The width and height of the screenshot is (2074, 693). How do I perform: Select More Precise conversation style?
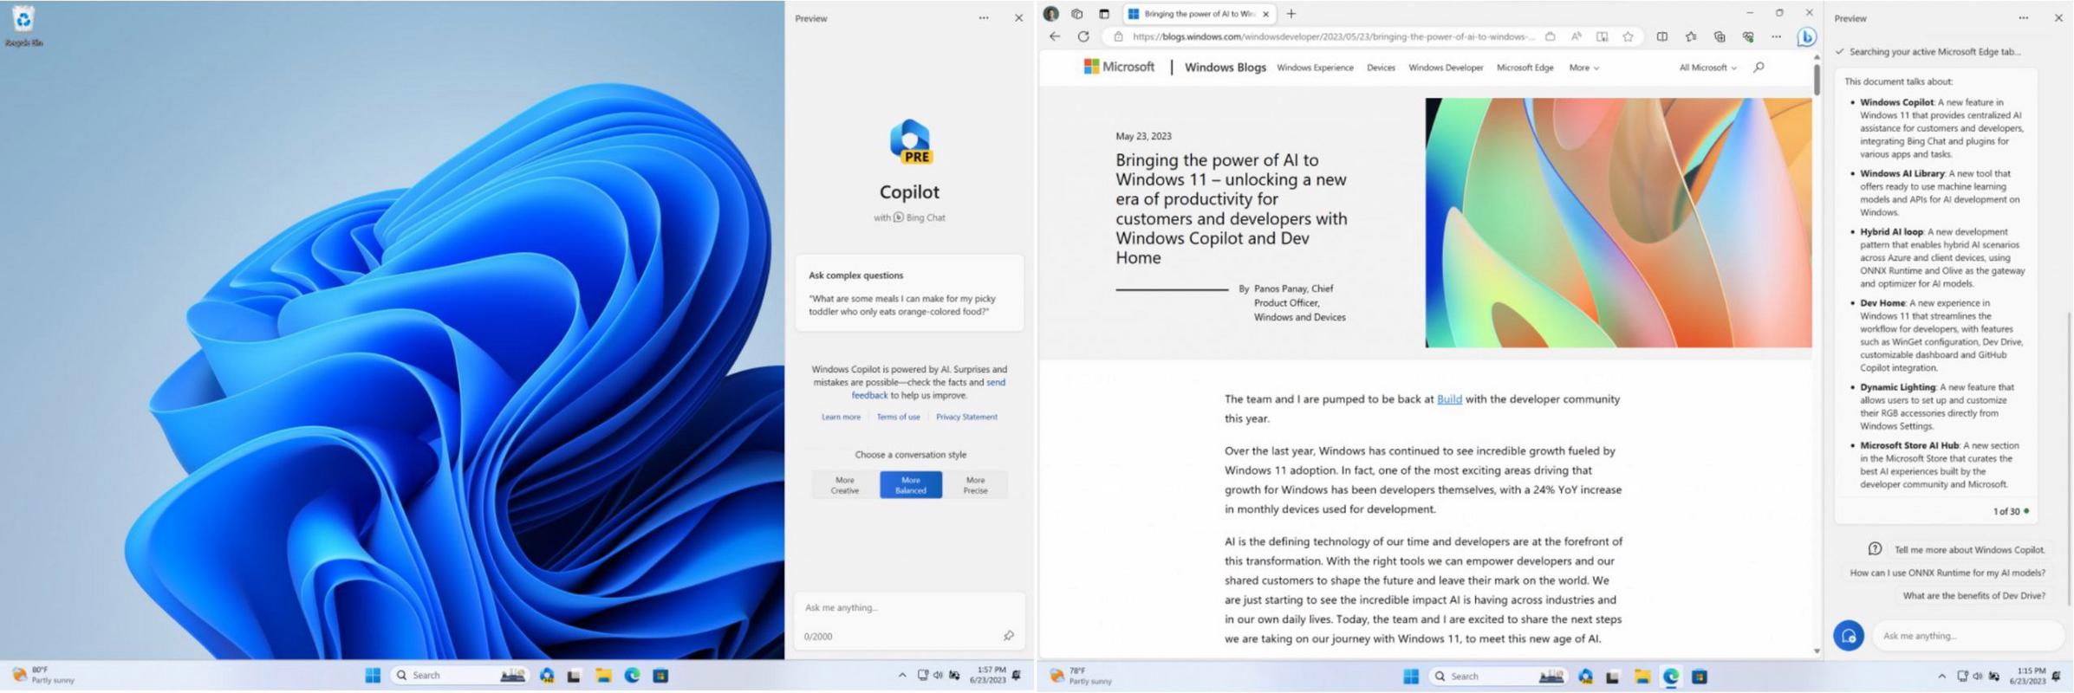coord(975,485)
